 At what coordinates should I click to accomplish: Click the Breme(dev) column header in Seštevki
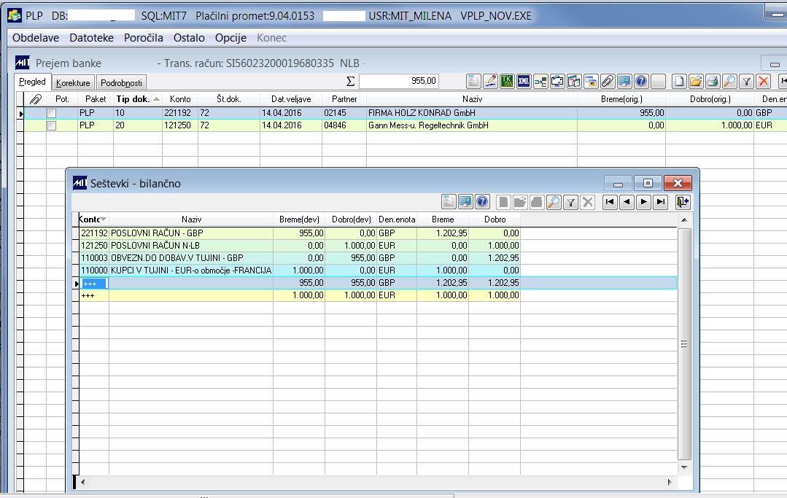299,219
